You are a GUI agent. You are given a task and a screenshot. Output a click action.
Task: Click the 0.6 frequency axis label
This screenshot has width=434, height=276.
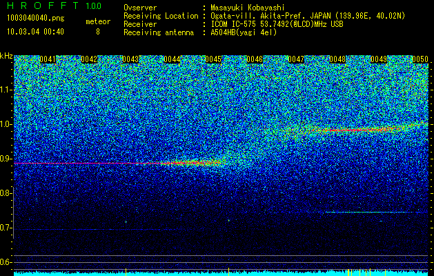coord(5,262)
